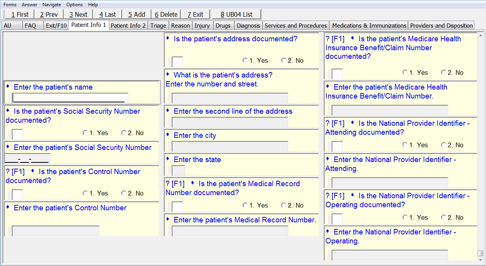The image size is (486, 266).
Task: Select No for patient's address documented
Action: click(284, 61)
